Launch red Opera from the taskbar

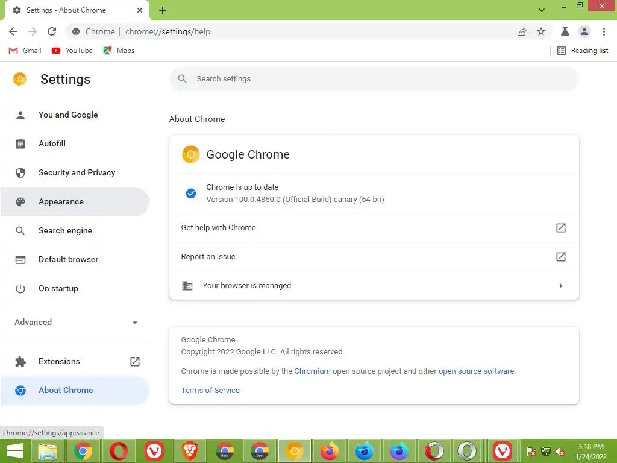(x=118, y=451)
